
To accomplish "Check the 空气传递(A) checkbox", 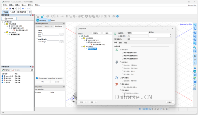I will (x=120, y=78).
